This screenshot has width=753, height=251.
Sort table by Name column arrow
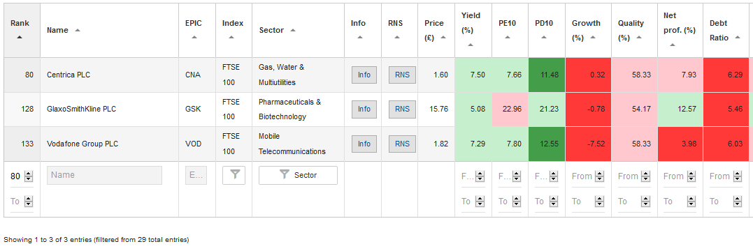pos(78,30)
